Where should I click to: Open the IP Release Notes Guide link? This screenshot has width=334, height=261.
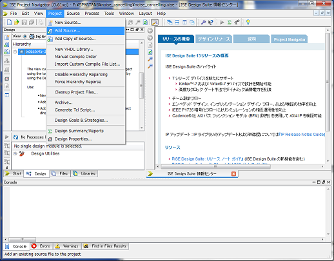point(302,135)
